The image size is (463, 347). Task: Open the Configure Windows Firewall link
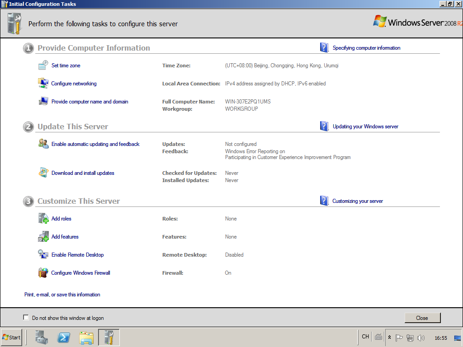[80, 273]
